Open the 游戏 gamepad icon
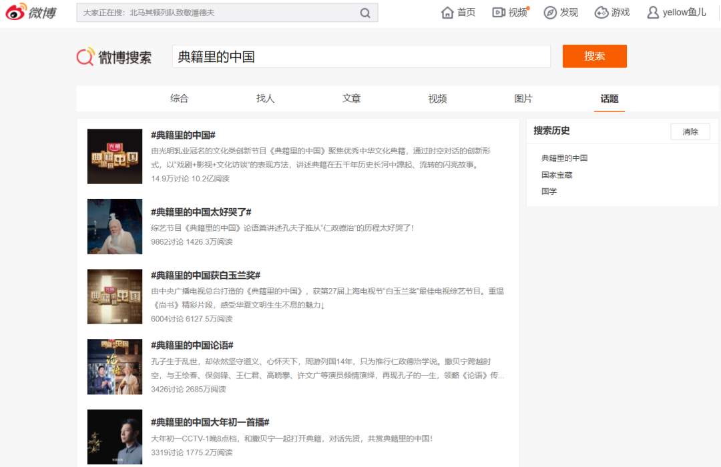 click(x=602, y=13)
